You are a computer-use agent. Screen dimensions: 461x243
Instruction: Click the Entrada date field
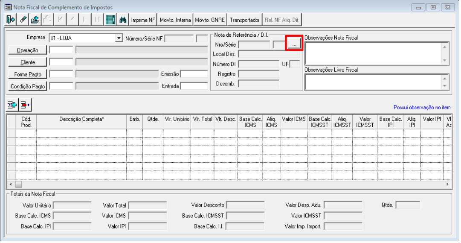pos(194,86)
